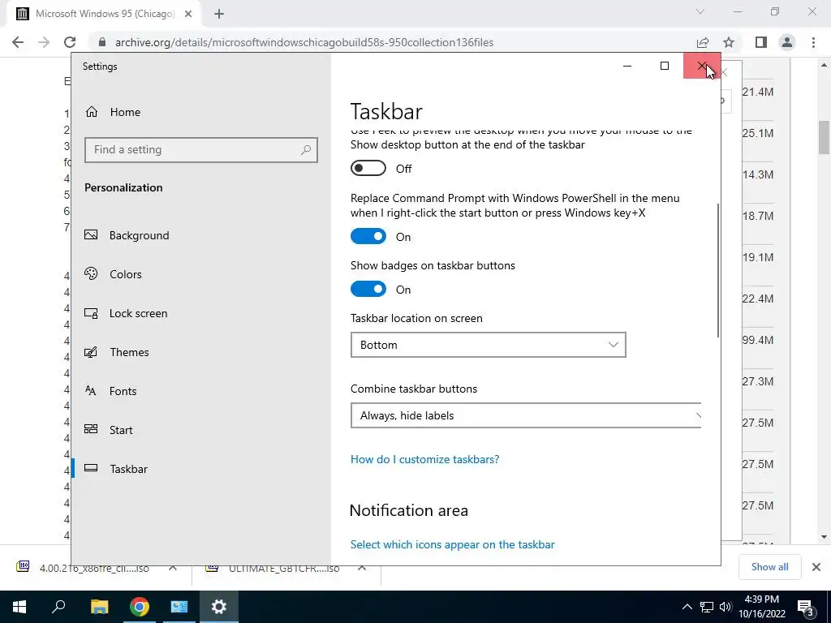Turn off Replace Command Prompt with PowerShell
Screen dimensions: 831x623
368,236
